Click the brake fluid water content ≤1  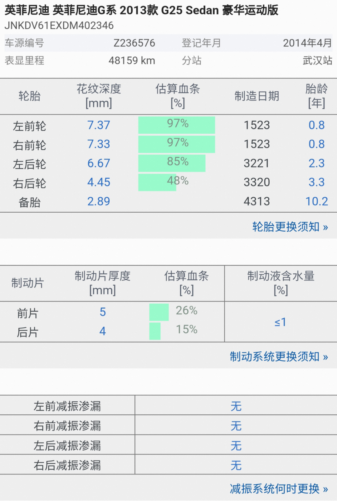[x=280, y=322]
